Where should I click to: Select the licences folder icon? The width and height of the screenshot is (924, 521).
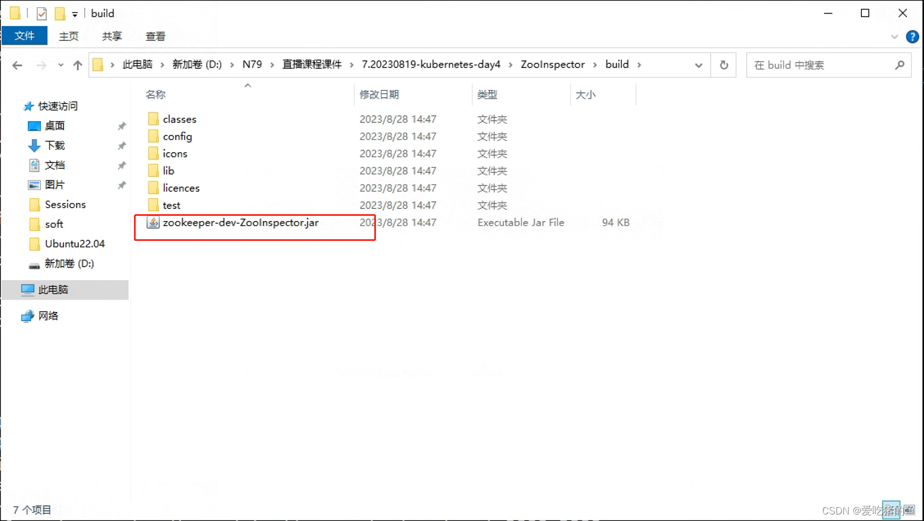click(153, 188)
